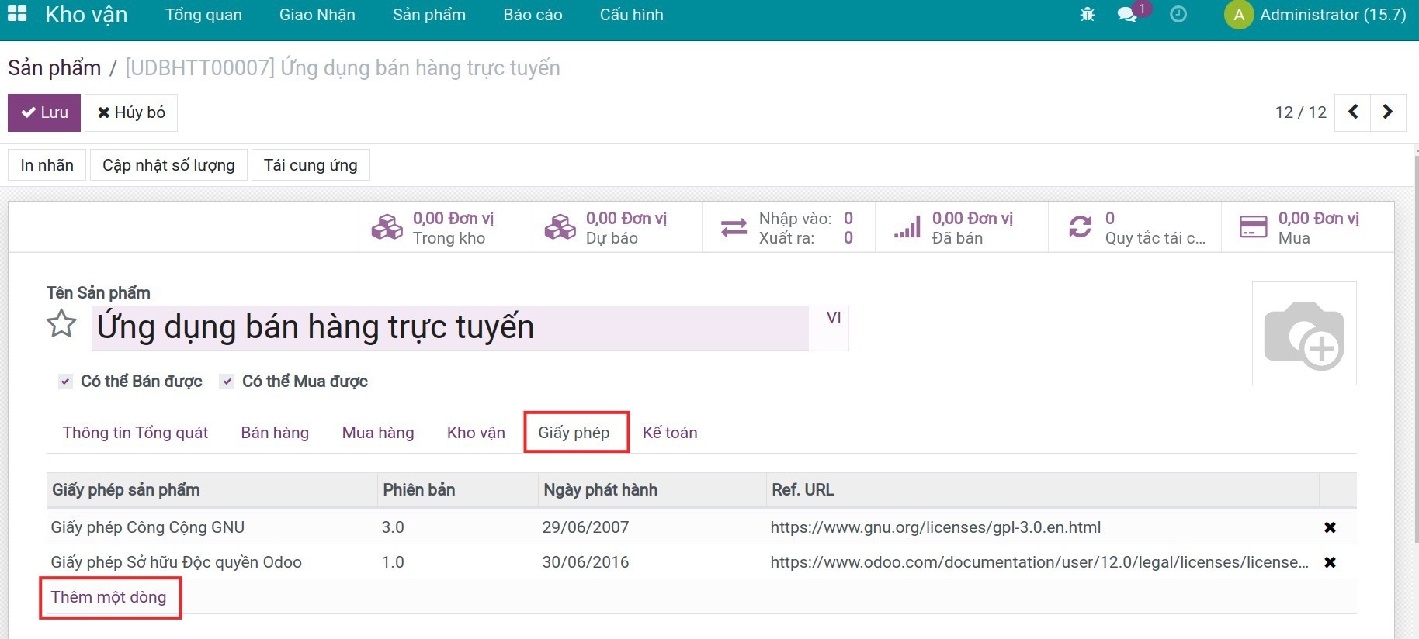
Task: Open the 'Báo cáo' dropdown menu
Action: (533, 15)
